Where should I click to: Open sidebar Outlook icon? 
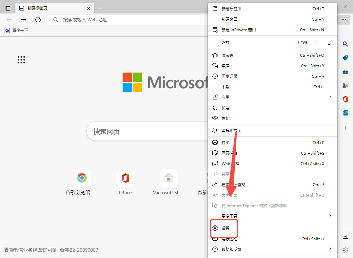pos(345,113)
